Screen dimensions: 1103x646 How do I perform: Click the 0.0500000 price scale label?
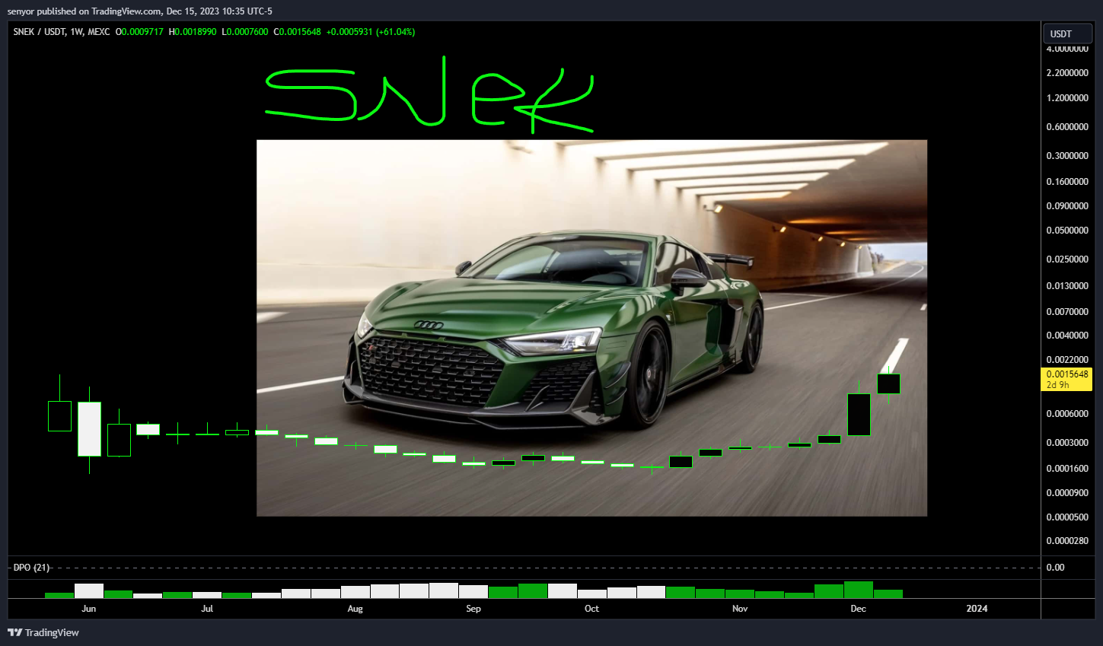(x=1067, y=231)
